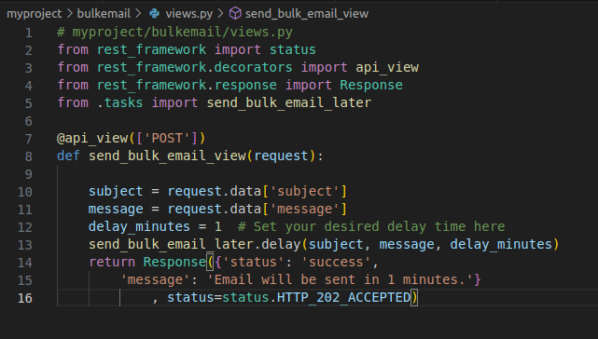Expand chevron after myproject breadcrumb
Screen dimensions: 598x339
(x=70, y=14)
